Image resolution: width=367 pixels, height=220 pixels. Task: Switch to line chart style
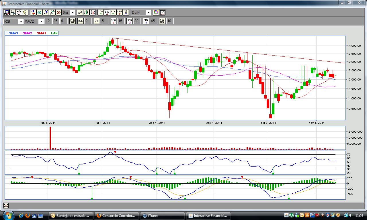point(80,12)
